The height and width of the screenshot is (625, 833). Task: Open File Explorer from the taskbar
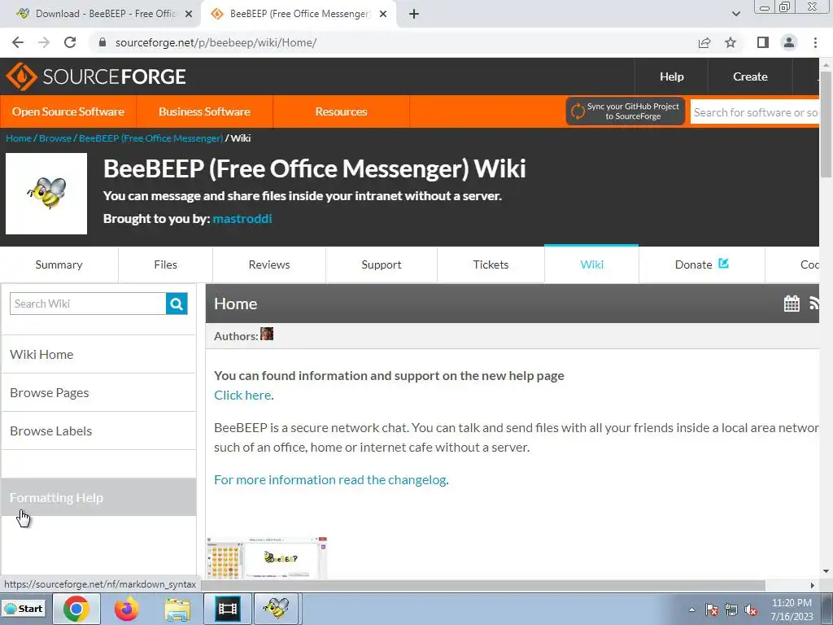(x=177, y=609)
